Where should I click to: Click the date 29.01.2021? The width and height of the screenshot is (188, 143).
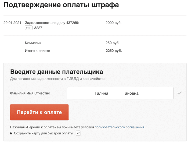click(x=12, y=23)
